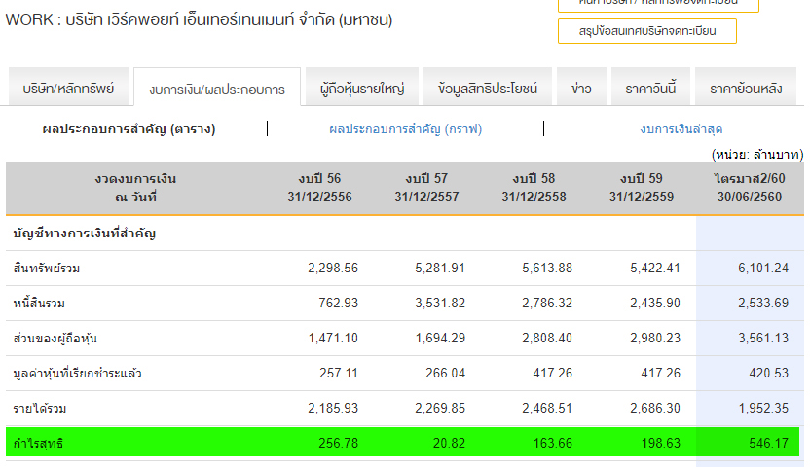Click total assets value 2,298.56
The height and width of the screenshot is (467, 810).
(333, 269)
